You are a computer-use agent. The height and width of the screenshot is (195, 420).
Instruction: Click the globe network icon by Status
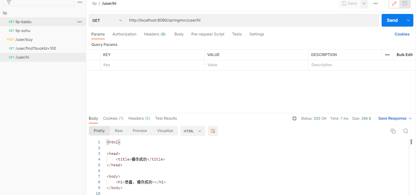click(294, 118)
